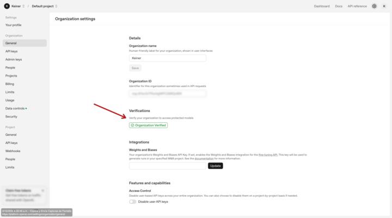Image resolution: width=392 pixels, height=218 pixels.
Task: Click the Organization name input field
Action: coord(168,58)
